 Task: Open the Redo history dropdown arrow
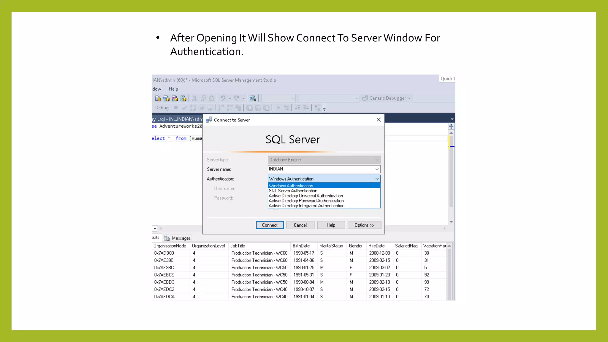243,98
